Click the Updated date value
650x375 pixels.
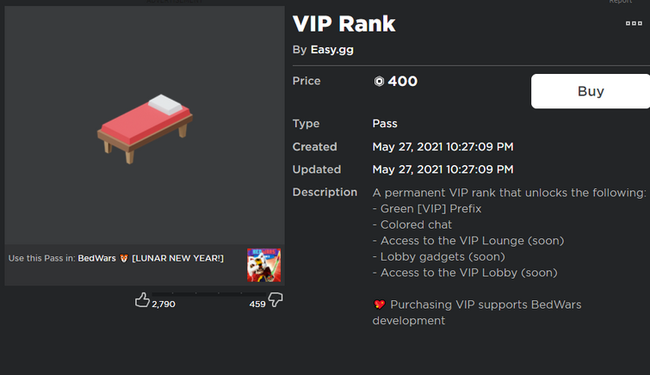tap(443, 169)
